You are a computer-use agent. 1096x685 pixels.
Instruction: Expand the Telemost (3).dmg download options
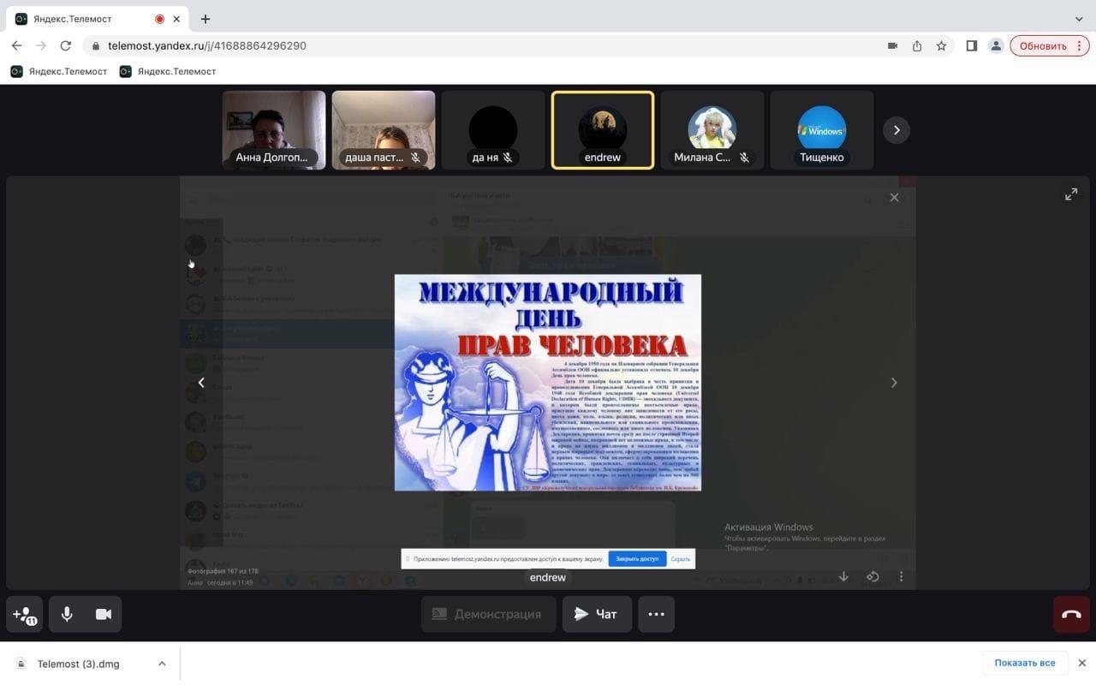pos(162,664)
